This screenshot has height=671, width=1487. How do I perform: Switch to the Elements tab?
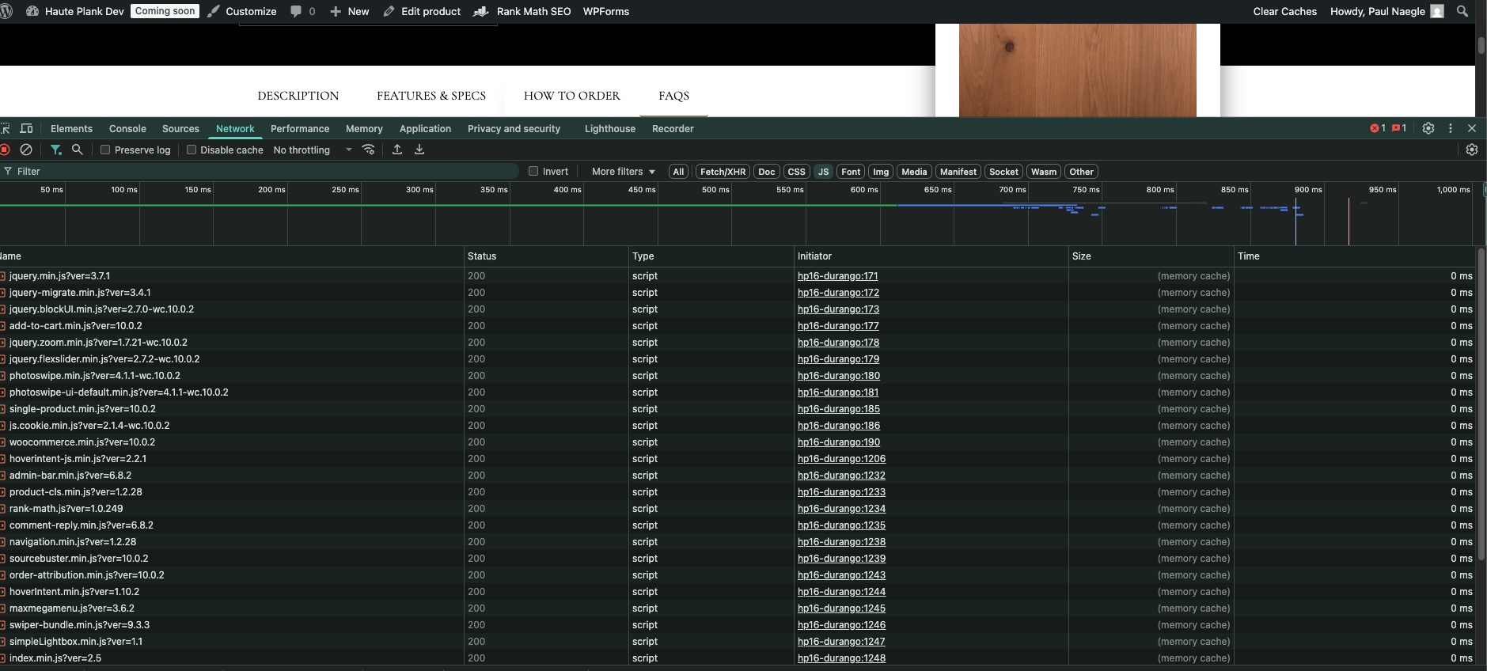pos(71,128)
